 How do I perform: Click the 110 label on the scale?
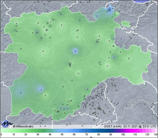135,135
